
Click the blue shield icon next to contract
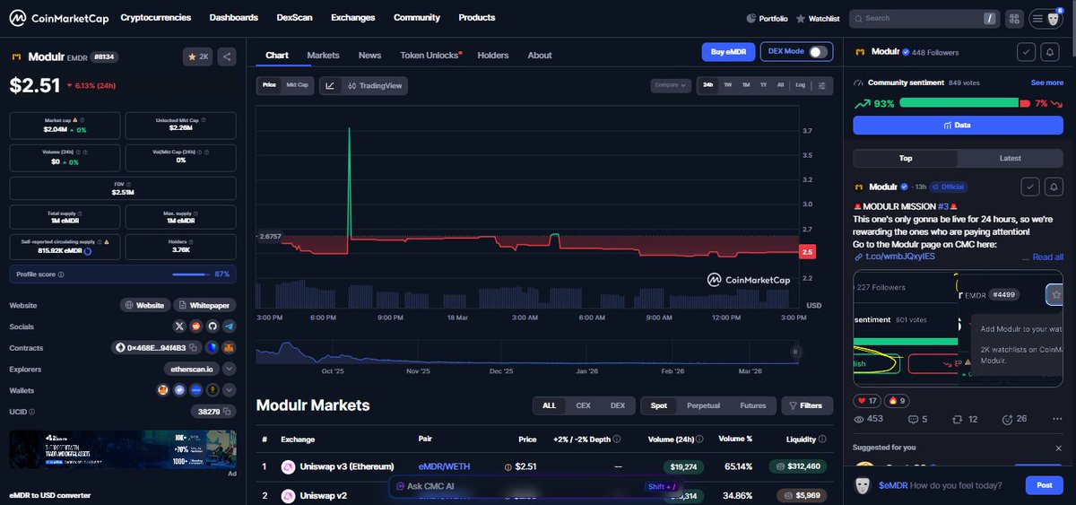pos(212,347)
